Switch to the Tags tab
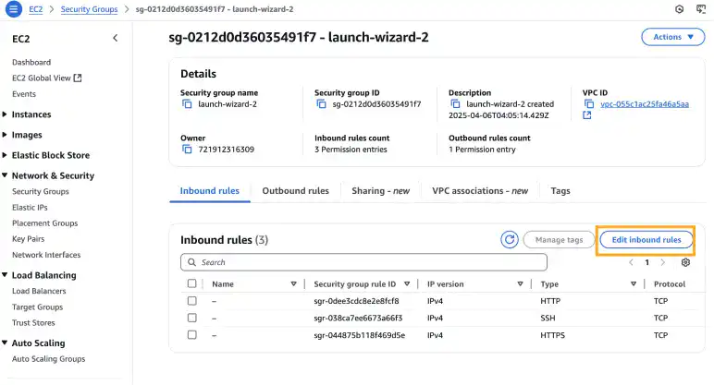Image resolution: width=714 pixels, height=385 pixels. coord(560,191)
